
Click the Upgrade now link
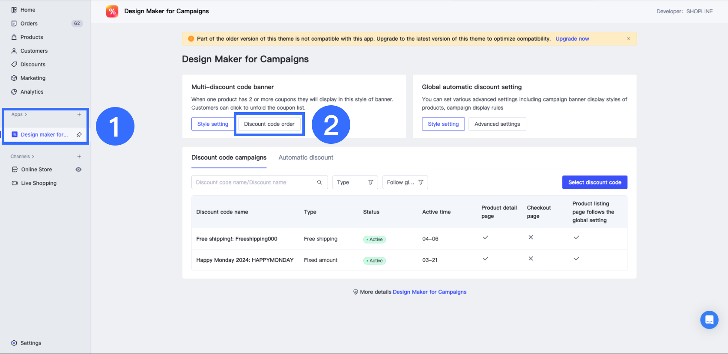pyautogui.click(x=572, y=39)
